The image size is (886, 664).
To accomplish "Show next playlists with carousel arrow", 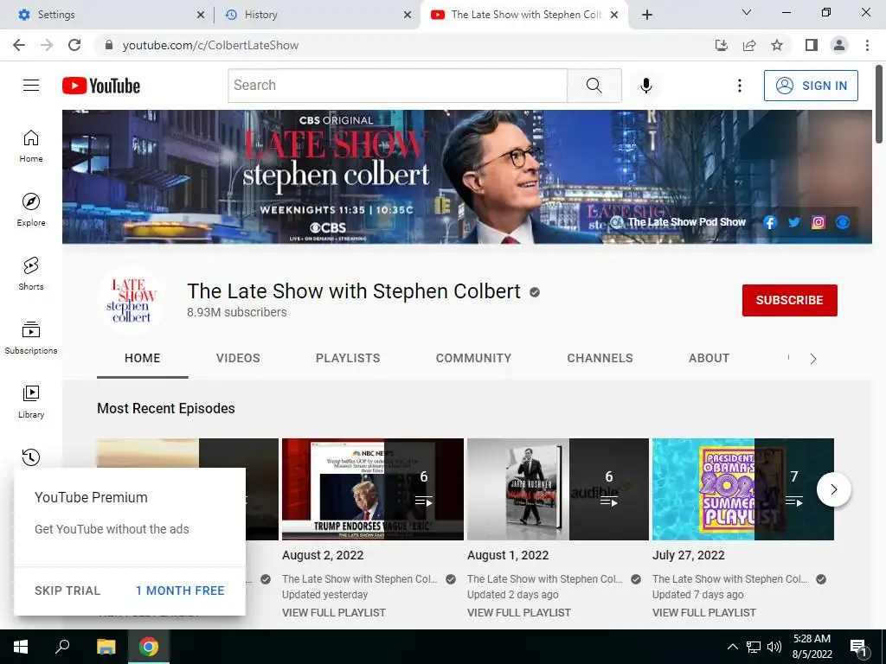I will click(833, 489).
